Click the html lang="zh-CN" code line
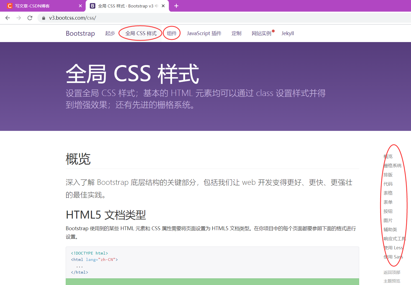 (94, 260)
